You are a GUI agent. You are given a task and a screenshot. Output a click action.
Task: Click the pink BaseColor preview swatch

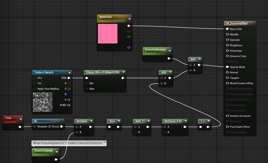pyautogui.click(x=108, y=34)
